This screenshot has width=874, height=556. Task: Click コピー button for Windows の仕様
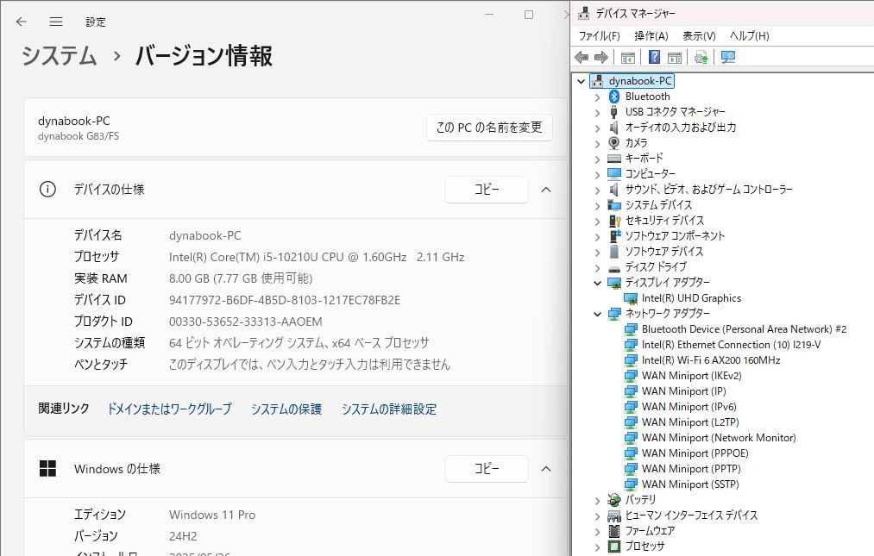click(487, 469)
